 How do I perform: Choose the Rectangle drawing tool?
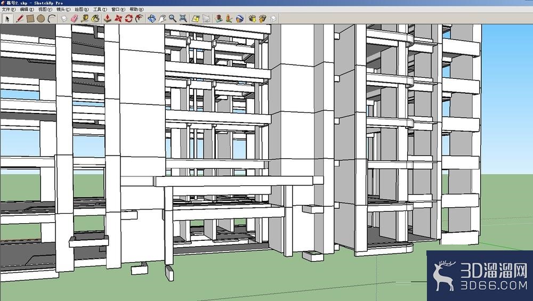[x=30, y=19]
